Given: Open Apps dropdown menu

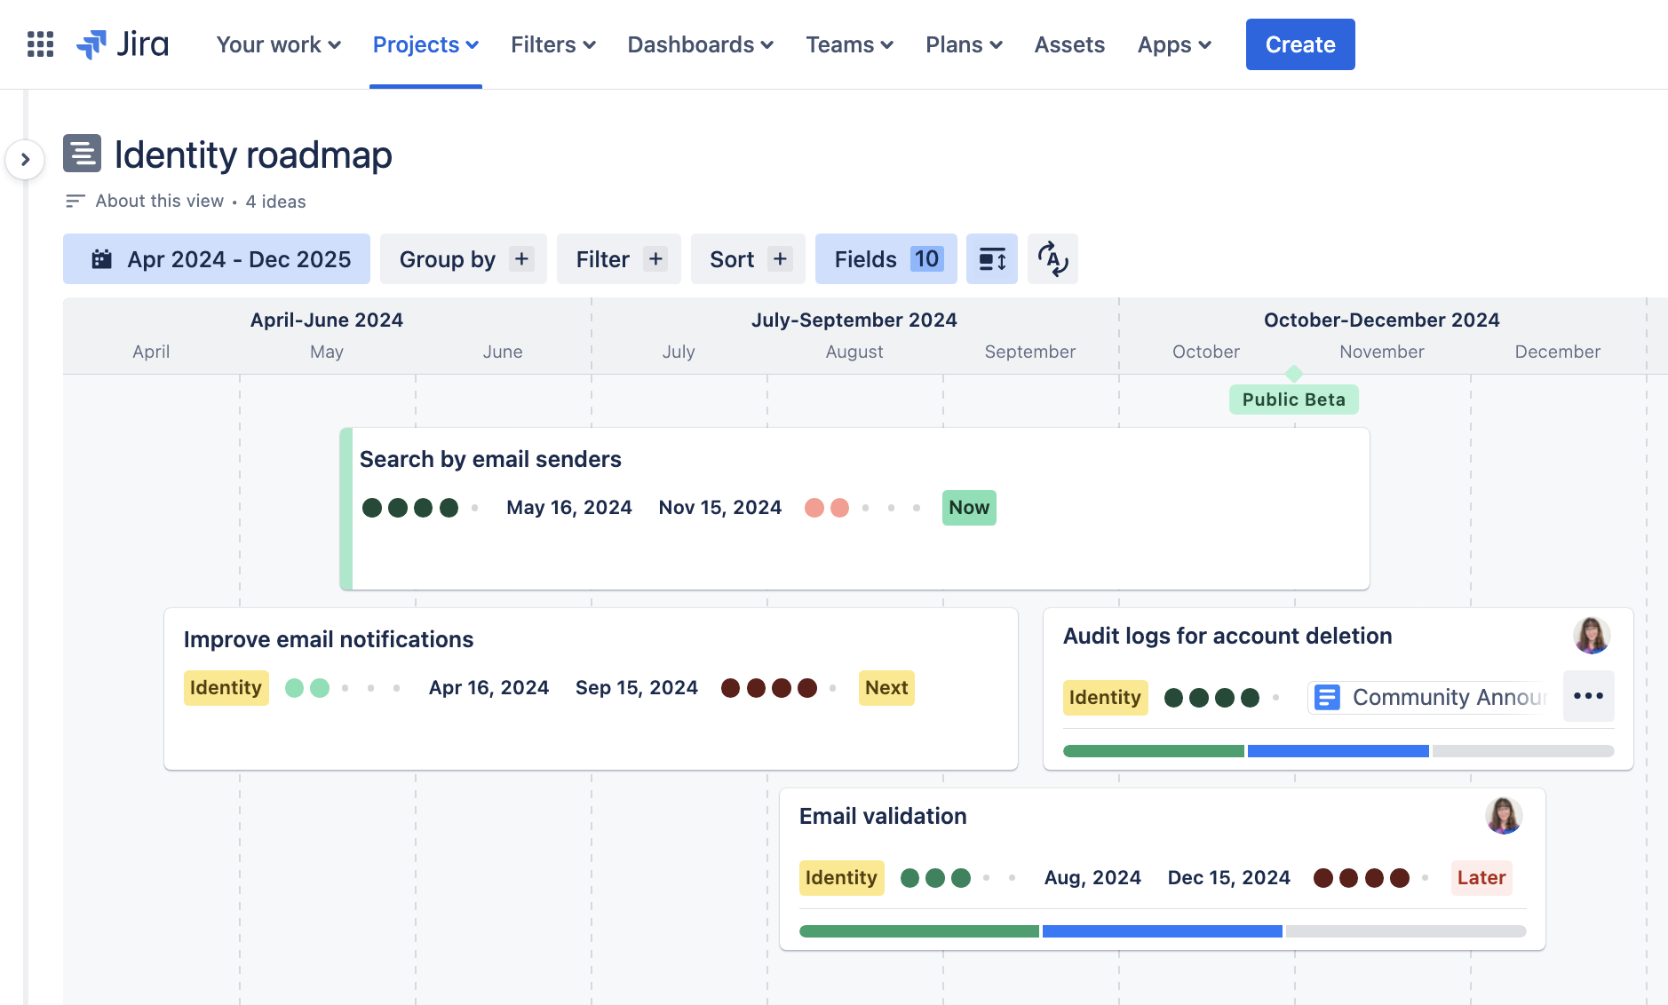Looking at the screenshot, I should 1174,44.
